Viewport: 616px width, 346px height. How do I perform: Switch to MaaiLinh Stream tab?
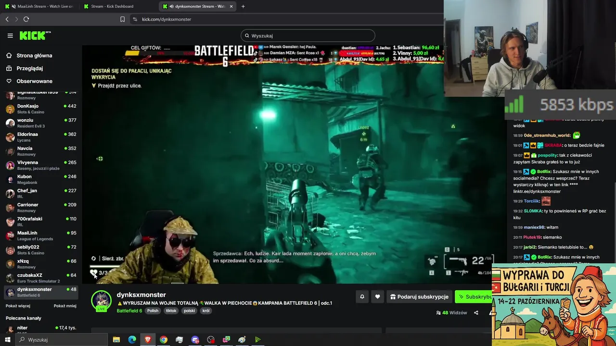40,6
